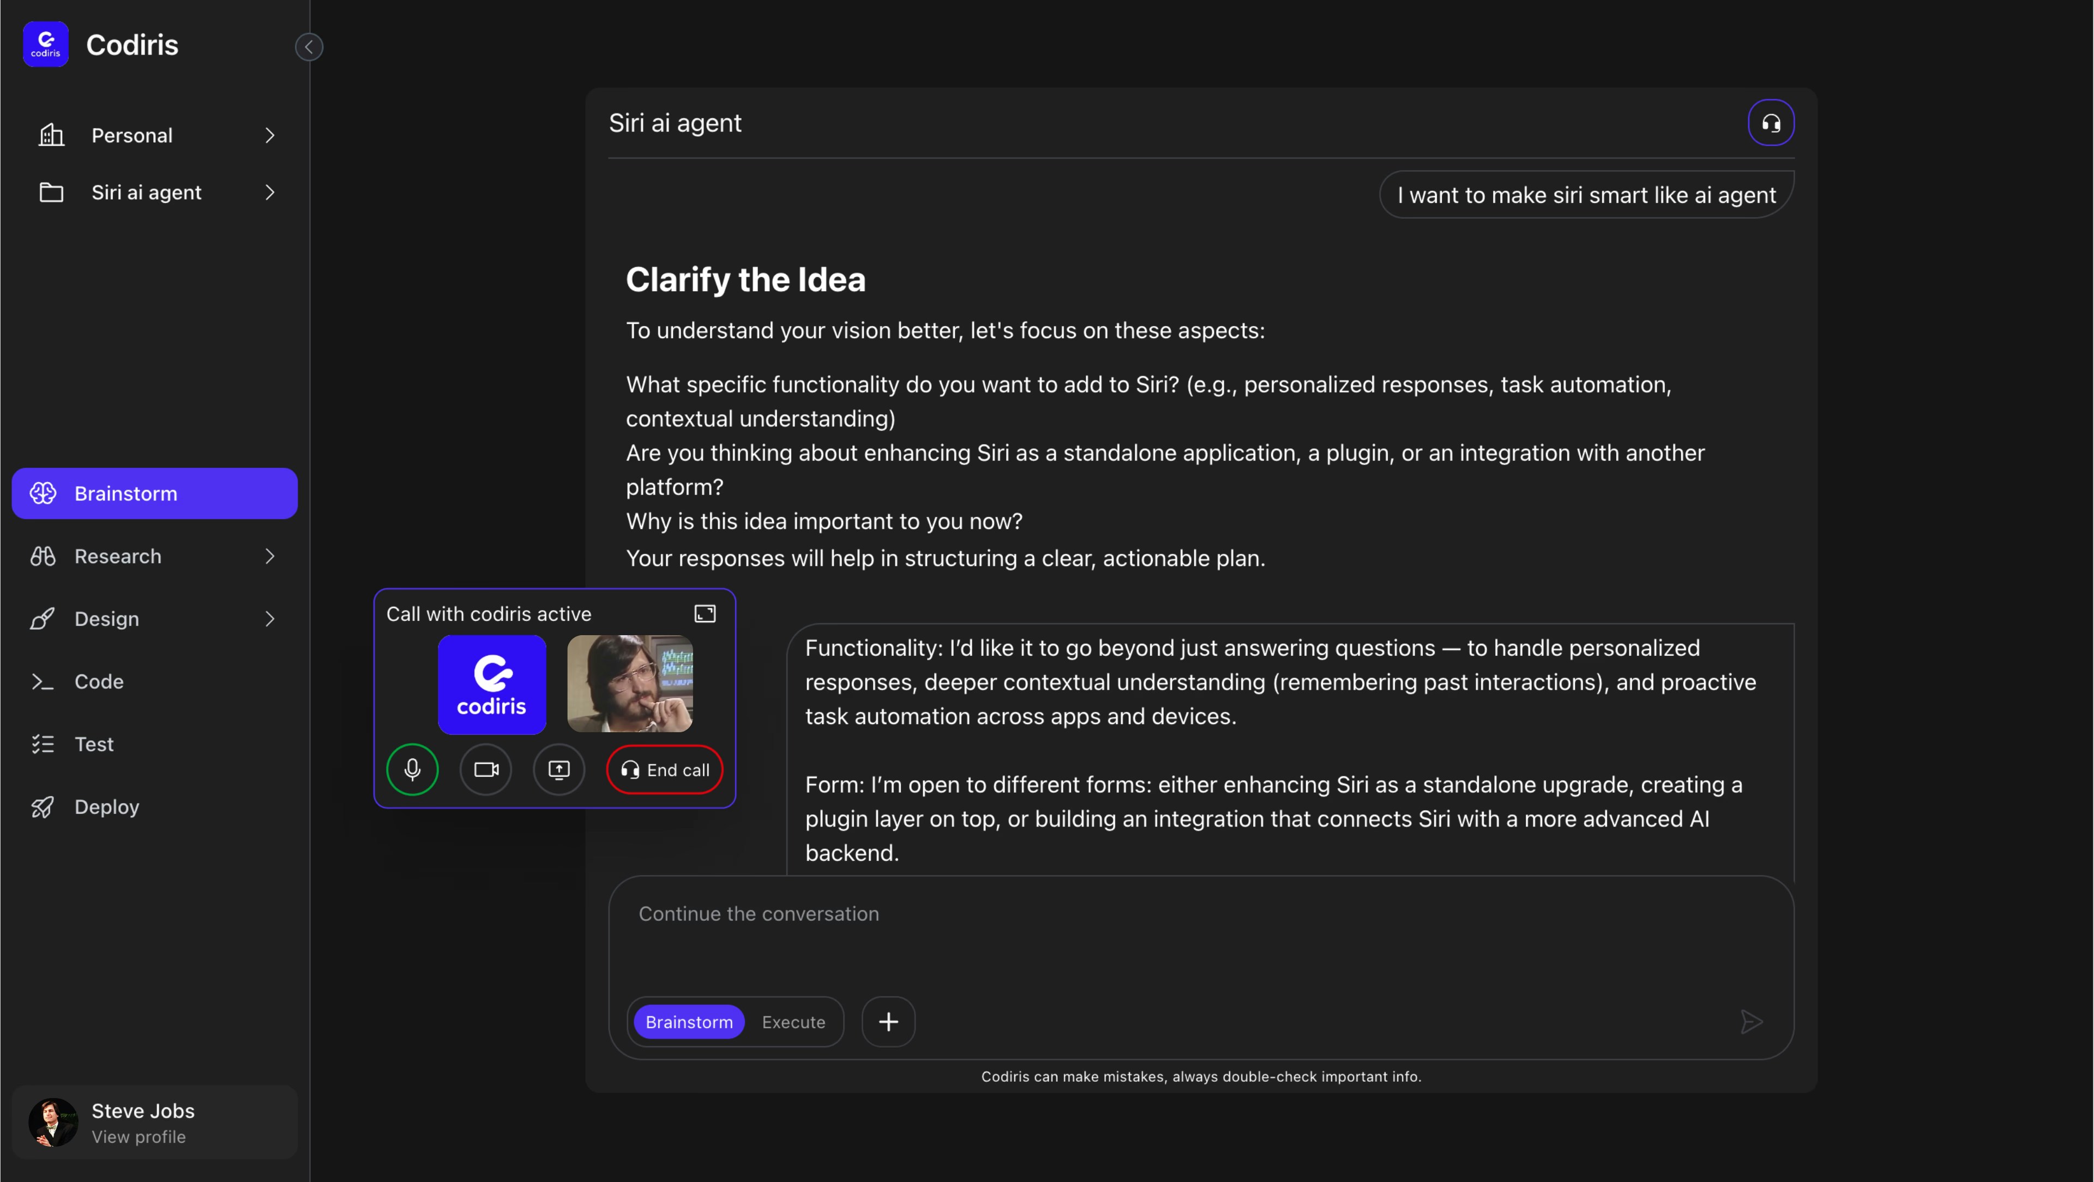2094x1182 pixels.
Task: Click the user video thumbnail in call
Action: [x=630, y=684]
